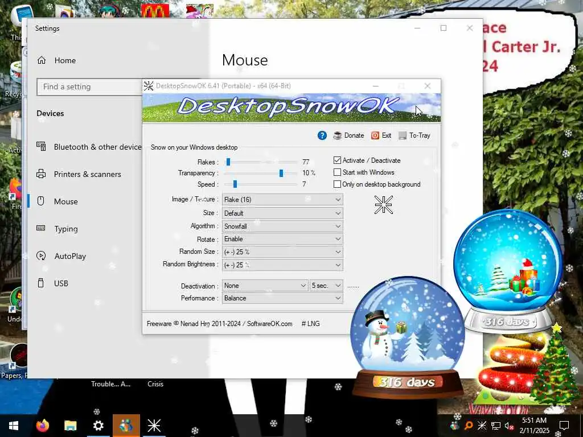Expand the Algorithm dropdown showing Snowfall
The image size is (583, 437).
tap(282, 226)
